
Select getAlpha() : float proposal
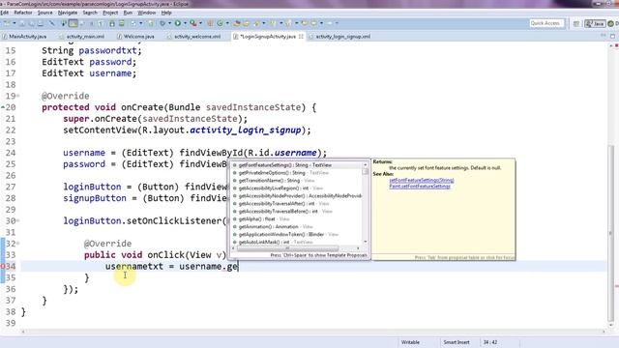click(x=297, y=219)
